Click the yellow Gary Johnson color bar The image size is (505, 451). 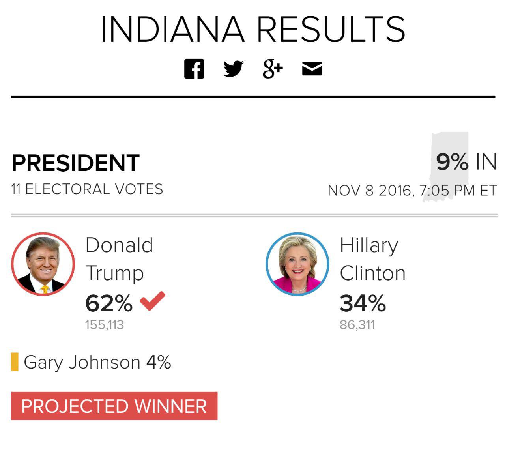pyautogui.click(x=15, y=362)
